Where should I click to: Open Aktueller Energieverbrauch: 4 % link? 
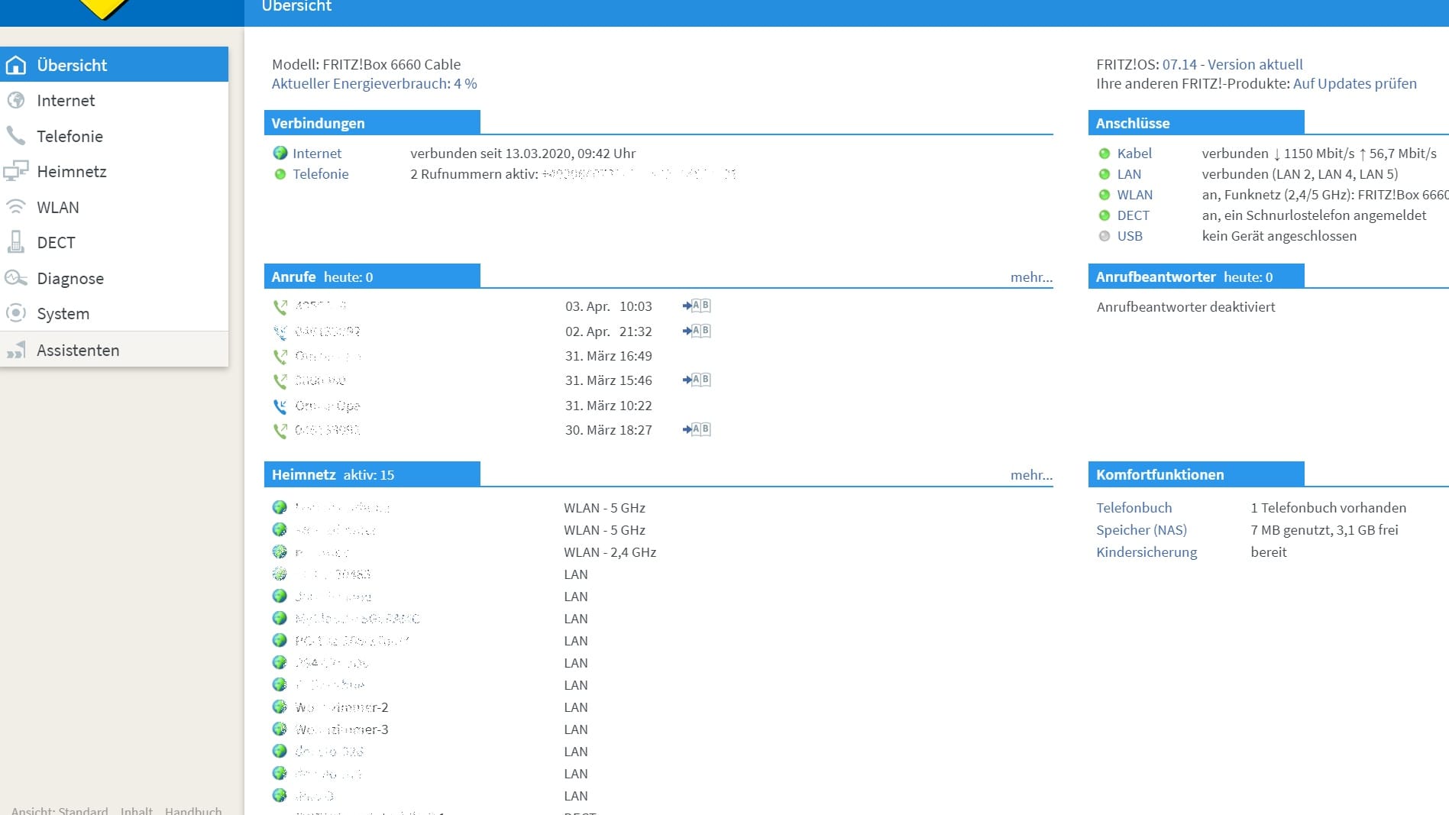click(374, 83)
